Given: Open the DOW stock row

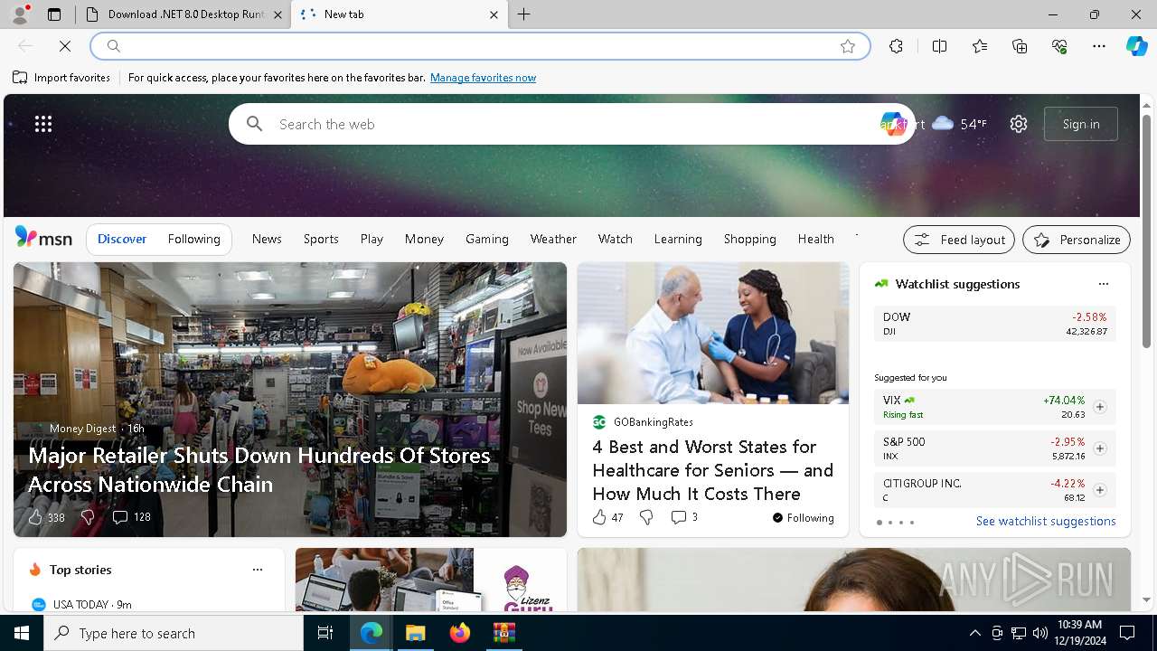Looking at the screenshot, I should 995,324.
